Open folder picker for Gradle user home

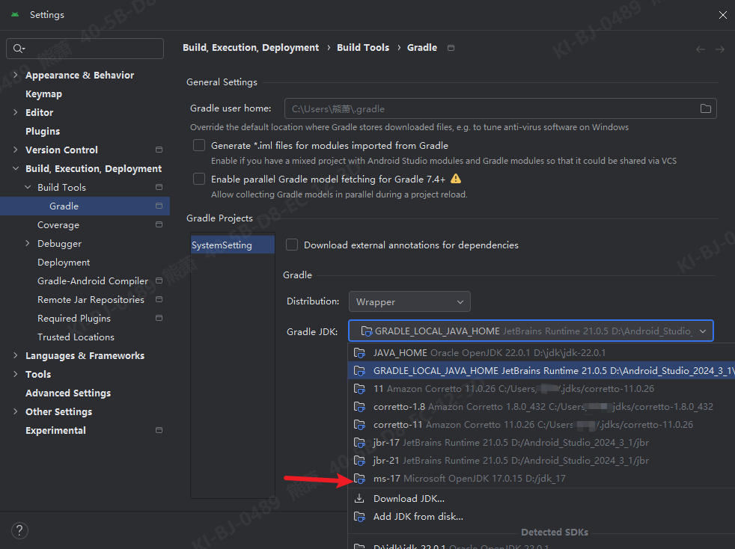click(x=704, y=108)
